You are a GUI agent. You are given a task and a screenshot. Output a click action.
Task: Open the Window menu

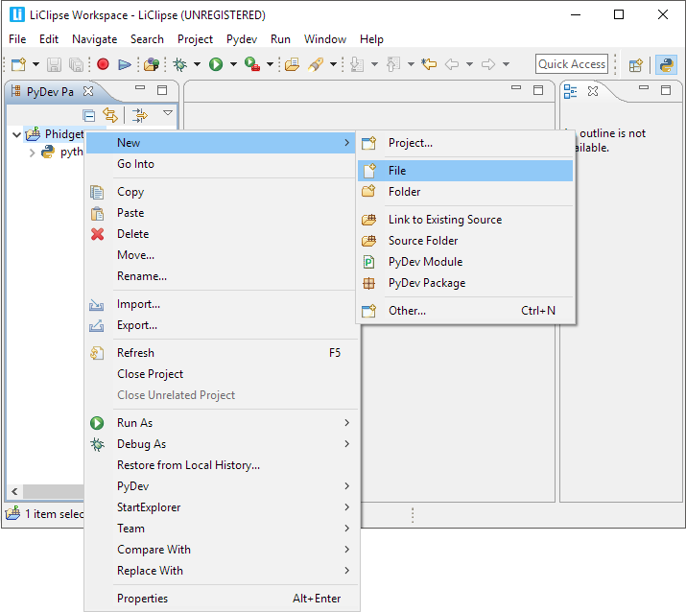(325, 39)
